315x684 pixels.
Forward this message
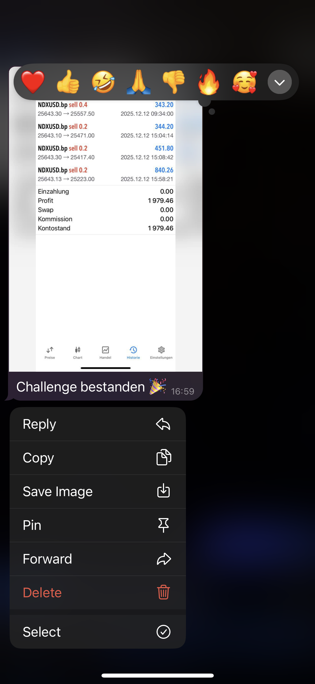coord(98,559)
